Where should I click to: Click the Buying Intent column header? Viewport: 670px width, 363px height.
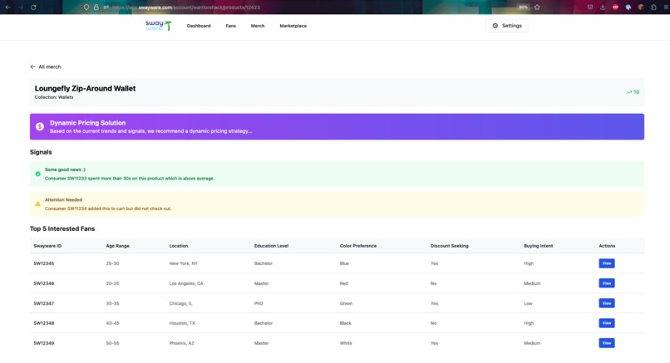[x=539, y=246]
